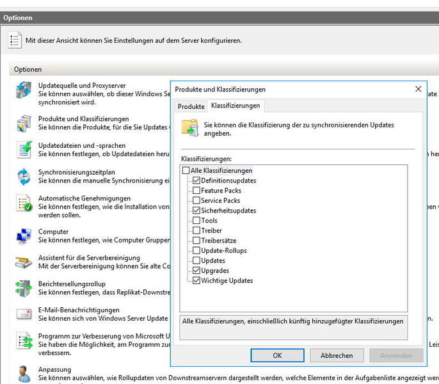439x384 pixels.
Task: Click the Synchronisierungszeitplan icon
Action: [x=24, y=177]
